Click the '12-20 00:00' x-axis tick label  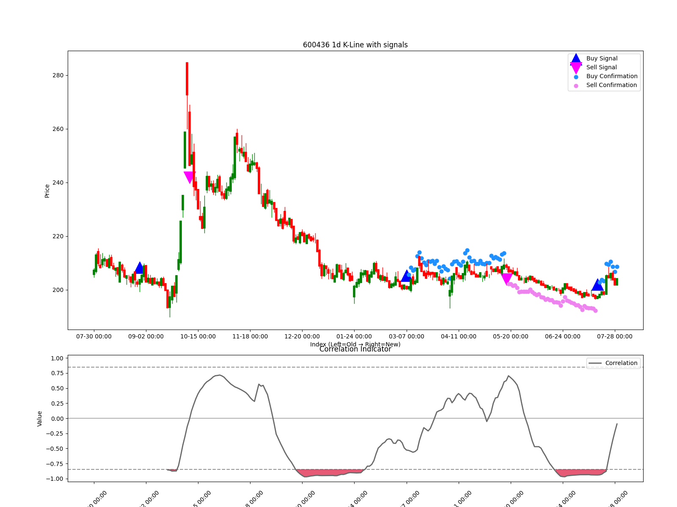pyautogui.click(x=302, y=336)
